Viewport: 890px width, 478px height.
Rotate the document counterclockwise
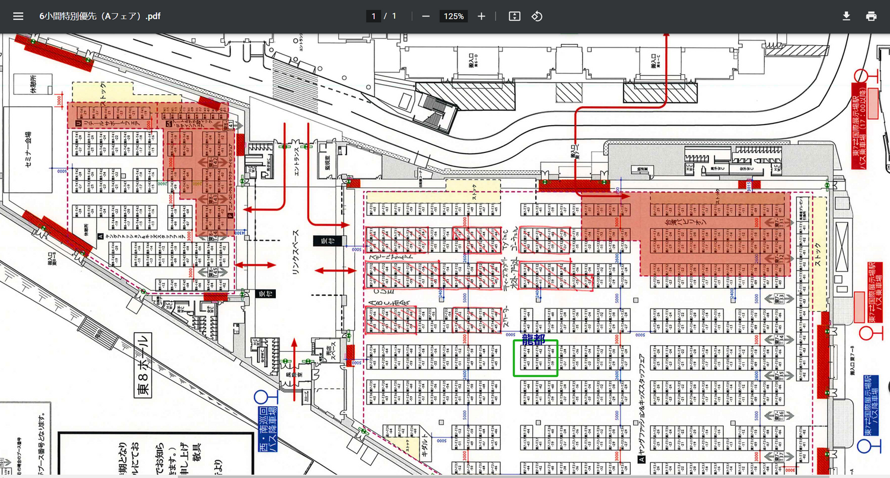(x=536, y=16)
